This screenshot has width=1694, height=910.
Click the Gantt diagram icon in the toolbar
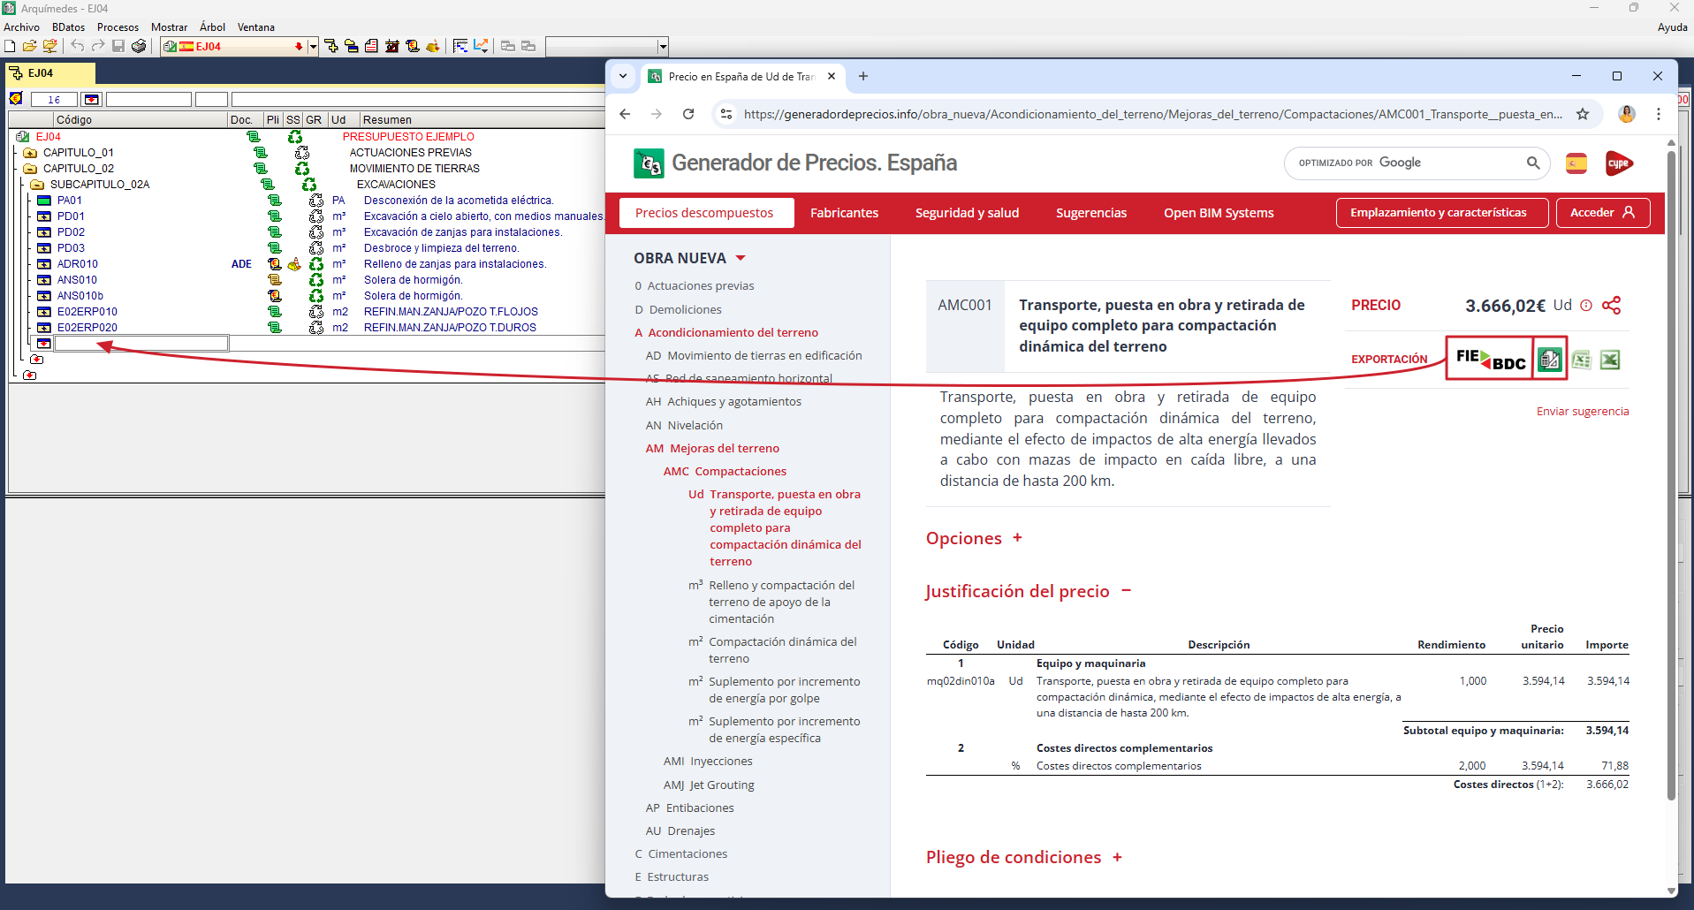[460, 46]
